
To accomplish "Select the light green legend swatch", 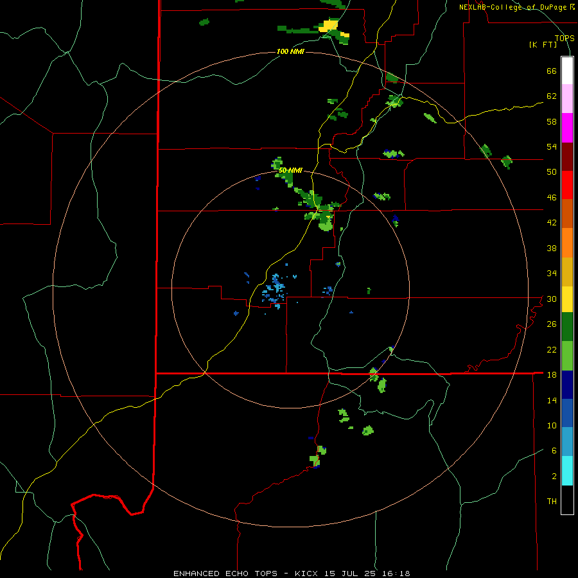I will 567,356.
